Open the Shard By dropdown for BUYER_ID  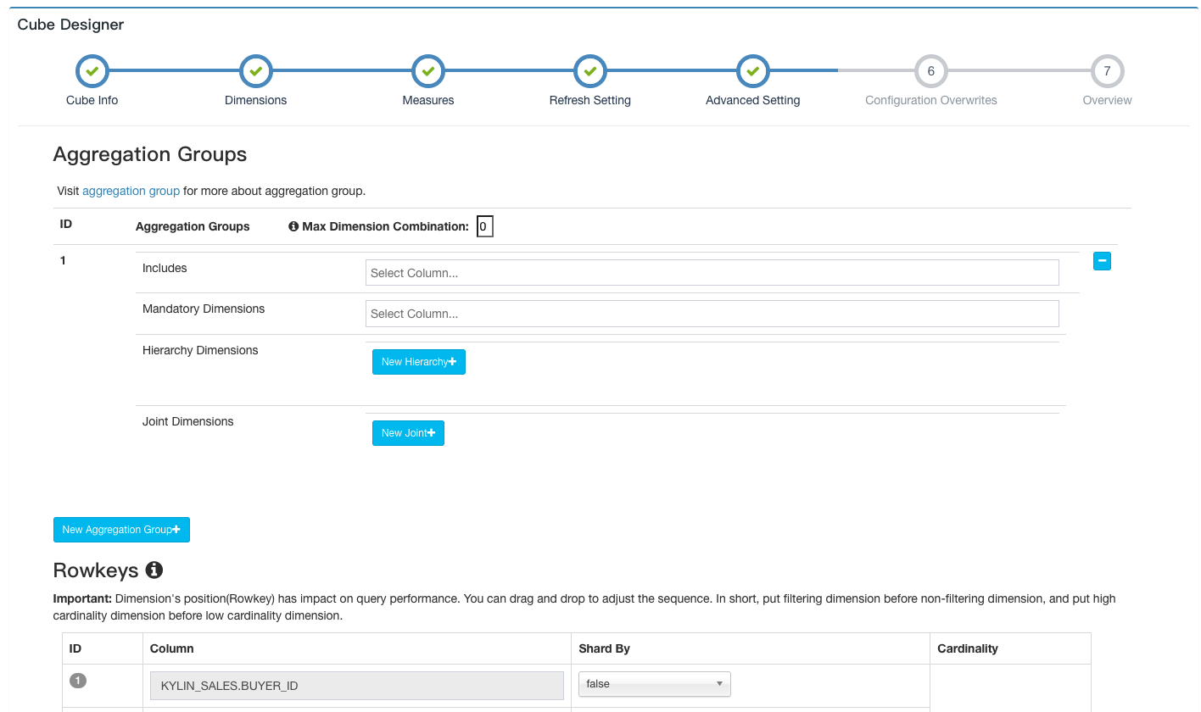(x=654, y=684)
